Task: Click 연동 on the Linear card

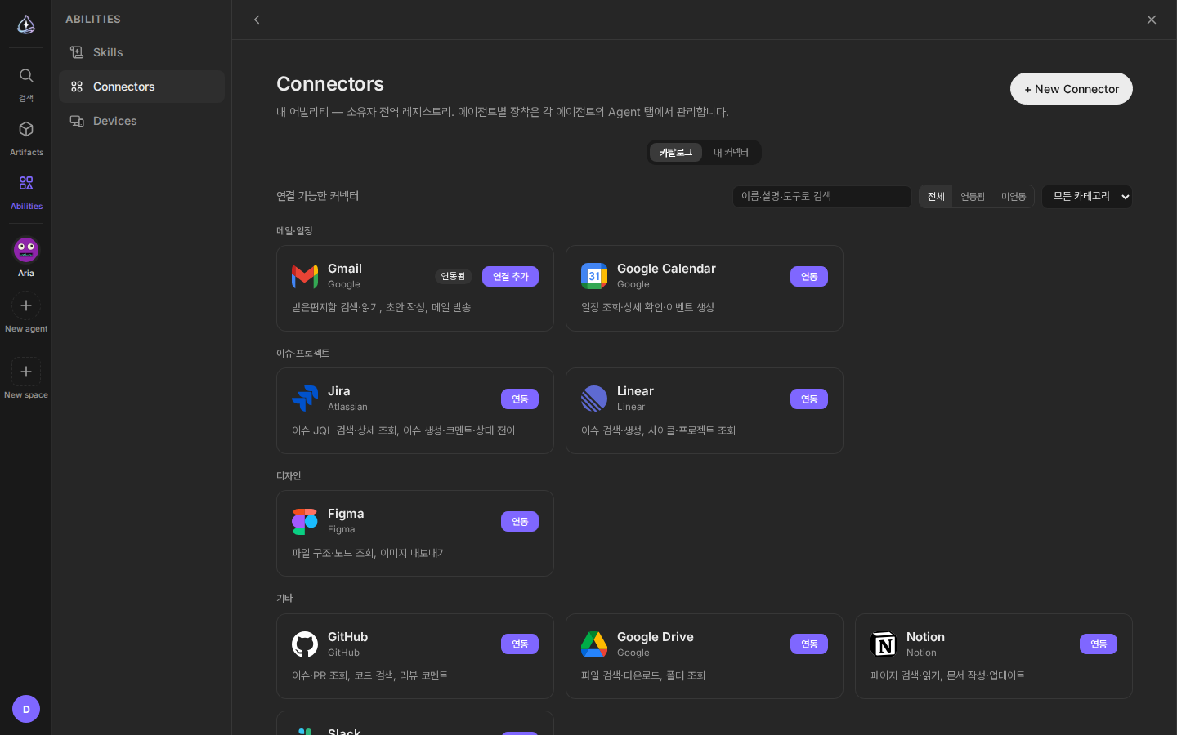Action: (x=809, y=399)
